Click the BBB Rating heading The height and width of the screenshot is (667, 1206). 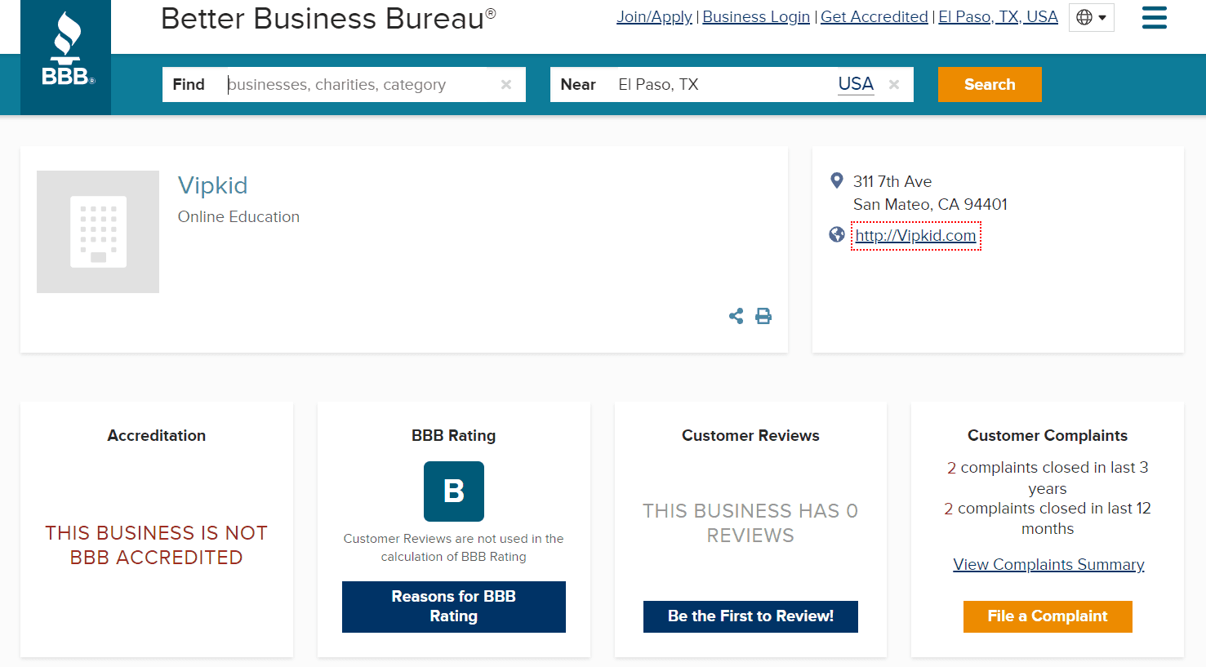(454, 436)
